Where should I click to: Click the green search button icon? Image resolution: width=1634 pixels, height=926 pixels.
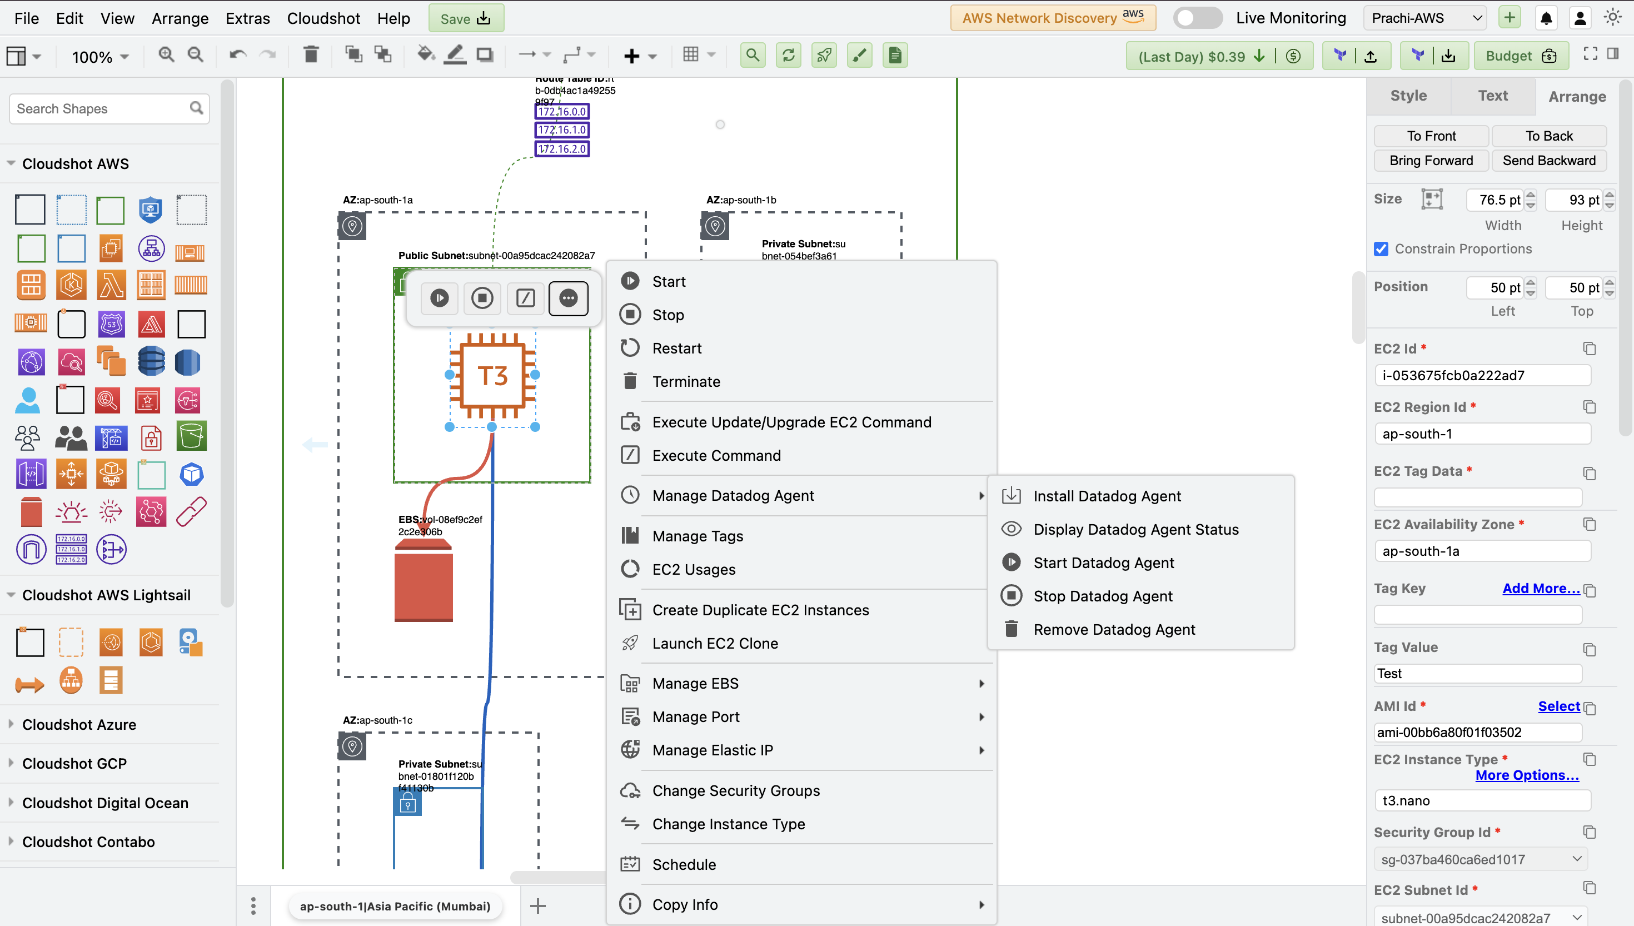(753, 56)
